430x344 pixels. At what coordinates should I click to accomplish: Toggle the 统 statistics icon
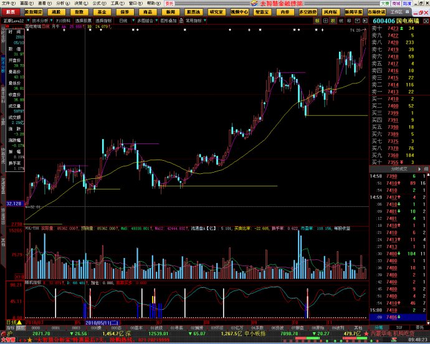[341, 21]
